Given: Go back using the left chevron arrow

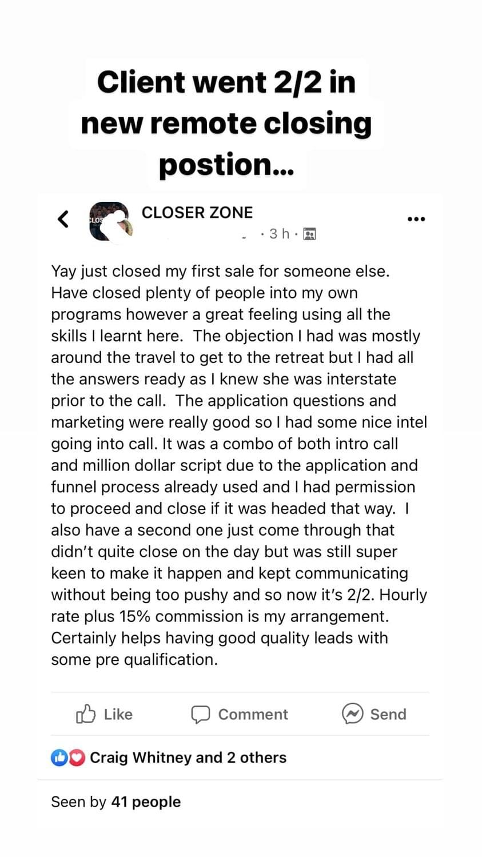Looking at the screenshot, I should (63, 219).
